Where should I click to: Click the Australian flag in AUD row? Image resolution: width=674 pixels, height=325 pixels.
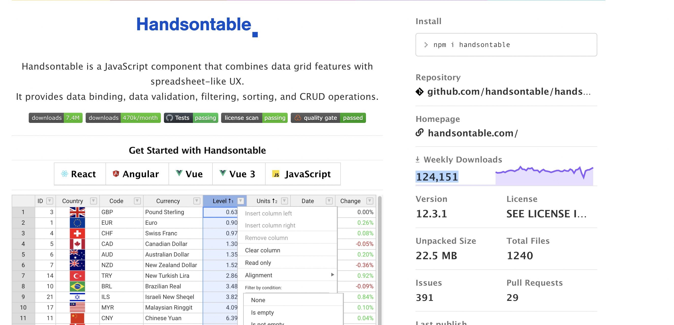77,254
